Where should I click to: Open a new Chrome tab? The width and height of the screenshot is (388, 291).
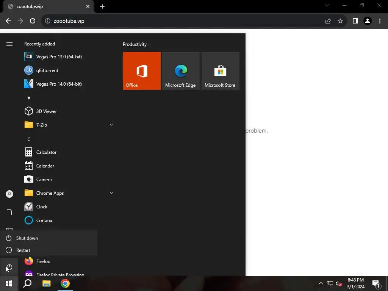click(102, 6)
